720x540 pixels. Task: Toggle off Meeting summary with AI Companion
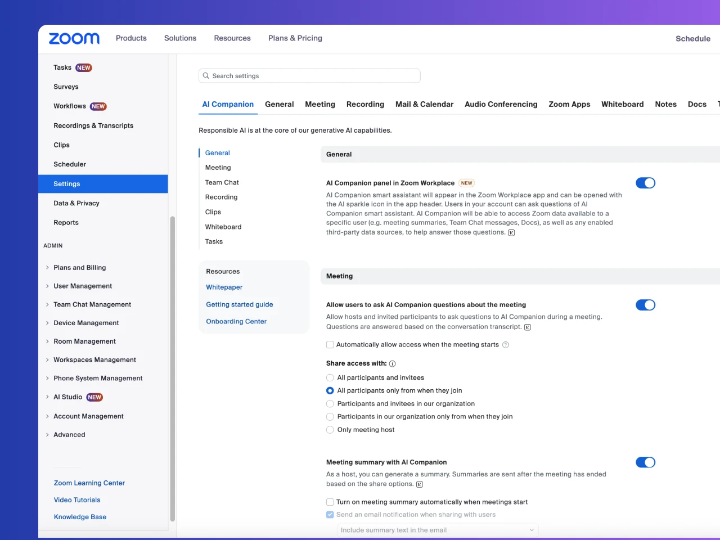(645, 462)
